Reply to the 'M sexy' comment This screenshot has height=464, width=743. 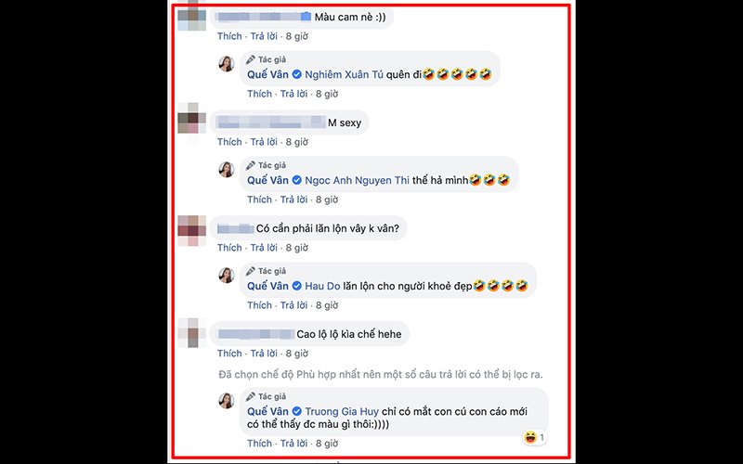[264, 142]
